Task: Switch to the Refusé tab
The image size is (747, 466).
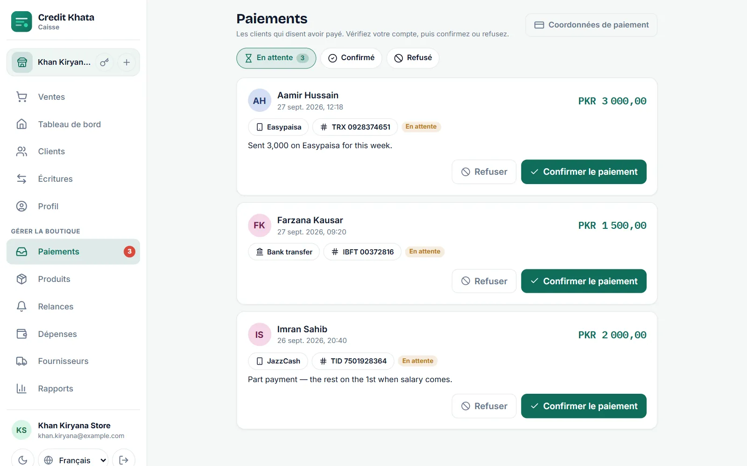Action: (413, 58)
